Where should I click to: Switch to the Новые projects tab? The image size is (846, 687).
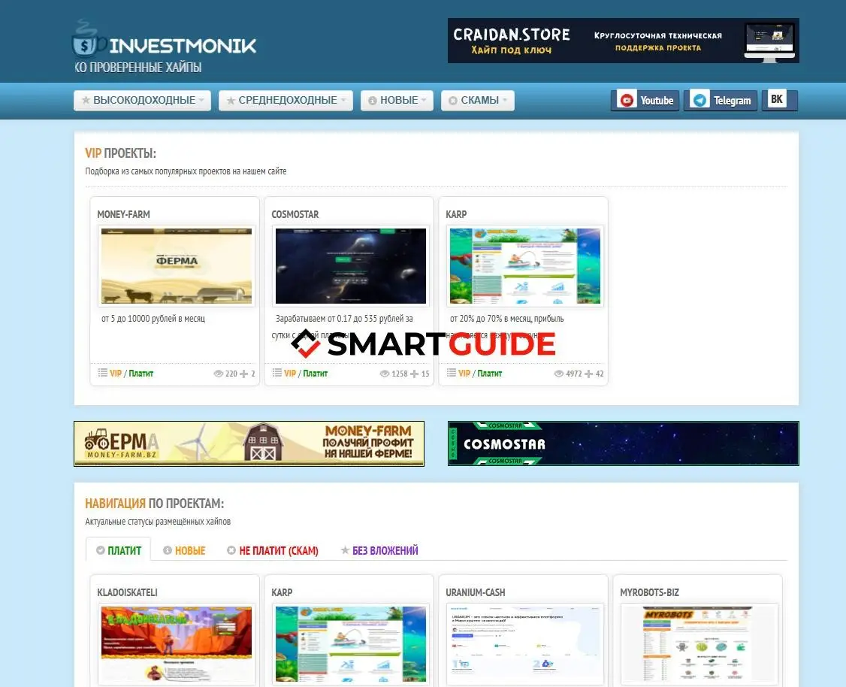click(184, 551)
